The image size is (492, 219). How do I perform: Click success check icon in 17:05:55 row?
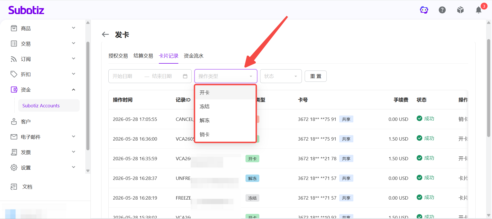pos(419,118)
